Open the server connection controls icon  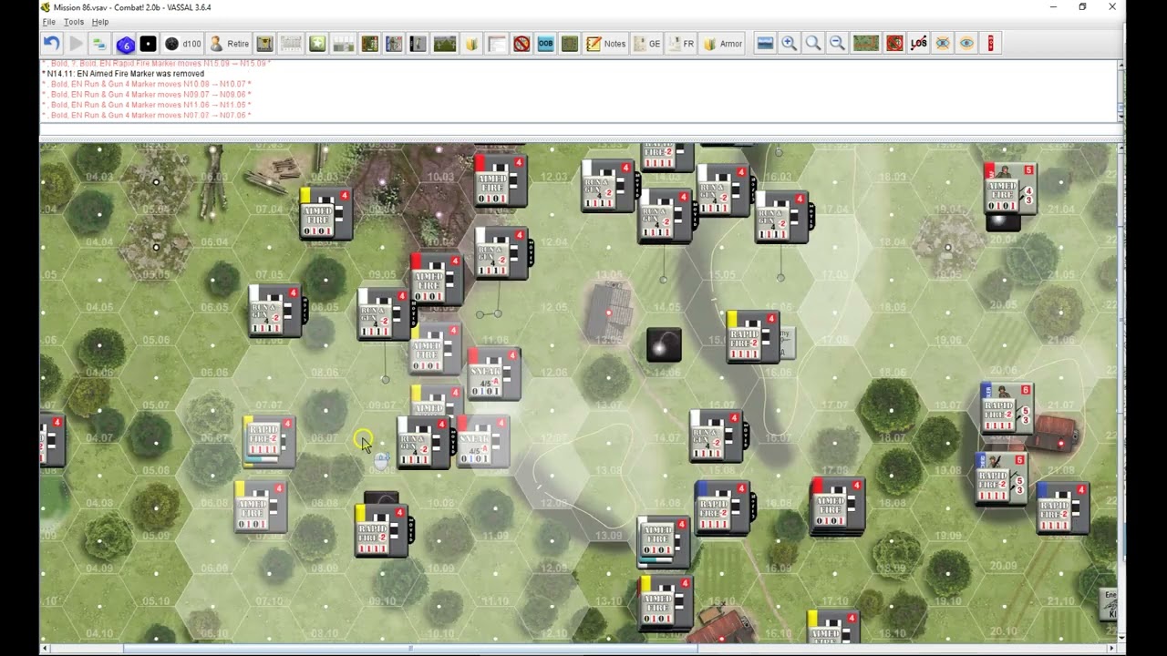tap(99, 44)
